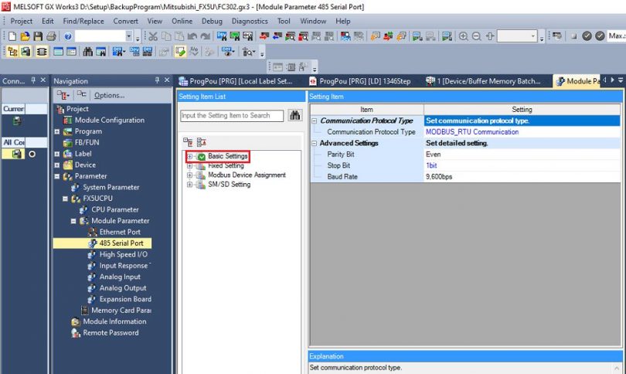This screenshot has width=626, height=374.
Task: Click the setting item search field
Action: click(x=232, y=115)
